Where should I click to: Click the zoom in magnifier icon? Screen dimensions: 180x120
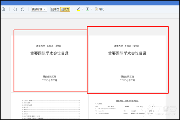tap(3, 9)
